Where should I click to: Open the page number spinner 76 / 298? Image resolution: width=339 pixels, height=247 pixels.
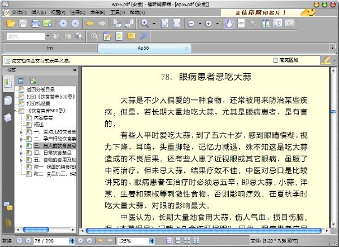[72, 241]
